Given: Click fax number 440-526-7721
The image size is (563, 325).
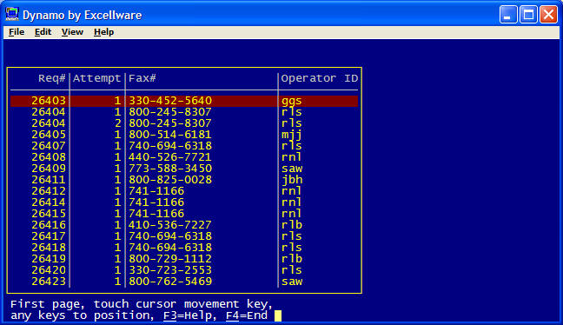Looking at the screenshot, I should coord(170,157).
